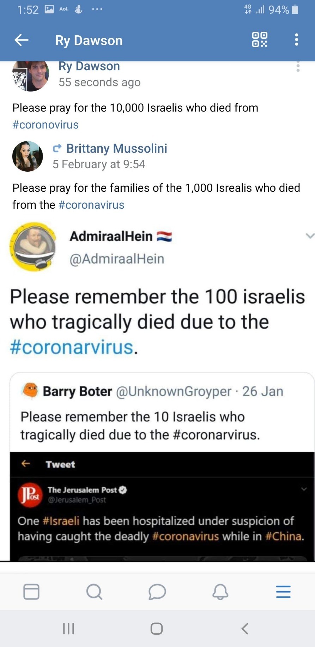Image resolution: width=315 pixels, height=647 pixels.
Task: Tap the #coronovirus hashtag link
Action: tap(46, 125)
